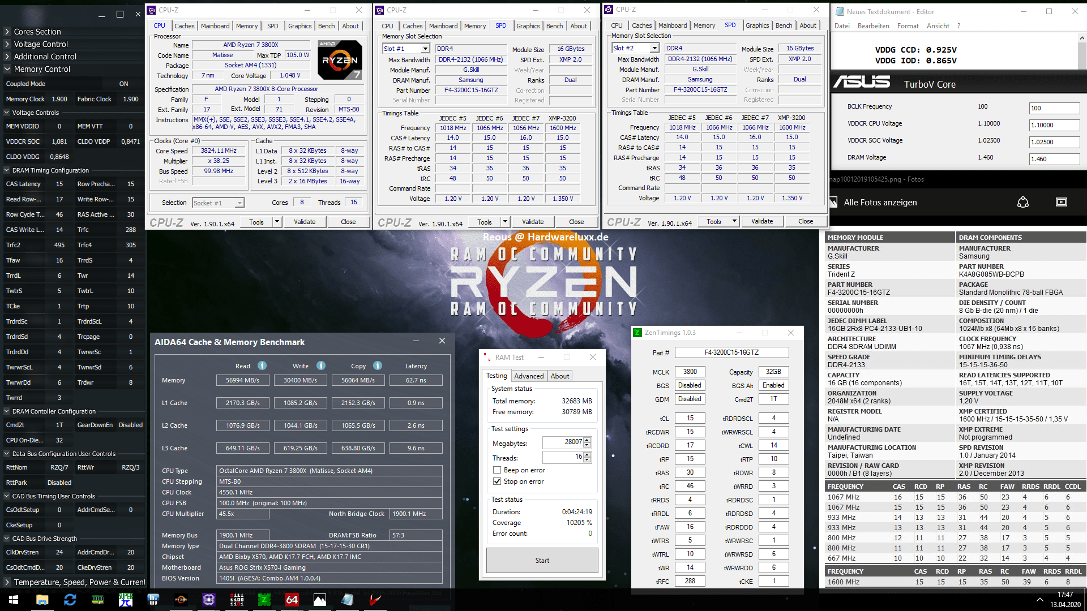Switch to Advanced tab in RAM Test
Image resolution: width=1087 pixels, height=611 pixels.
click(x=528, y=376)
